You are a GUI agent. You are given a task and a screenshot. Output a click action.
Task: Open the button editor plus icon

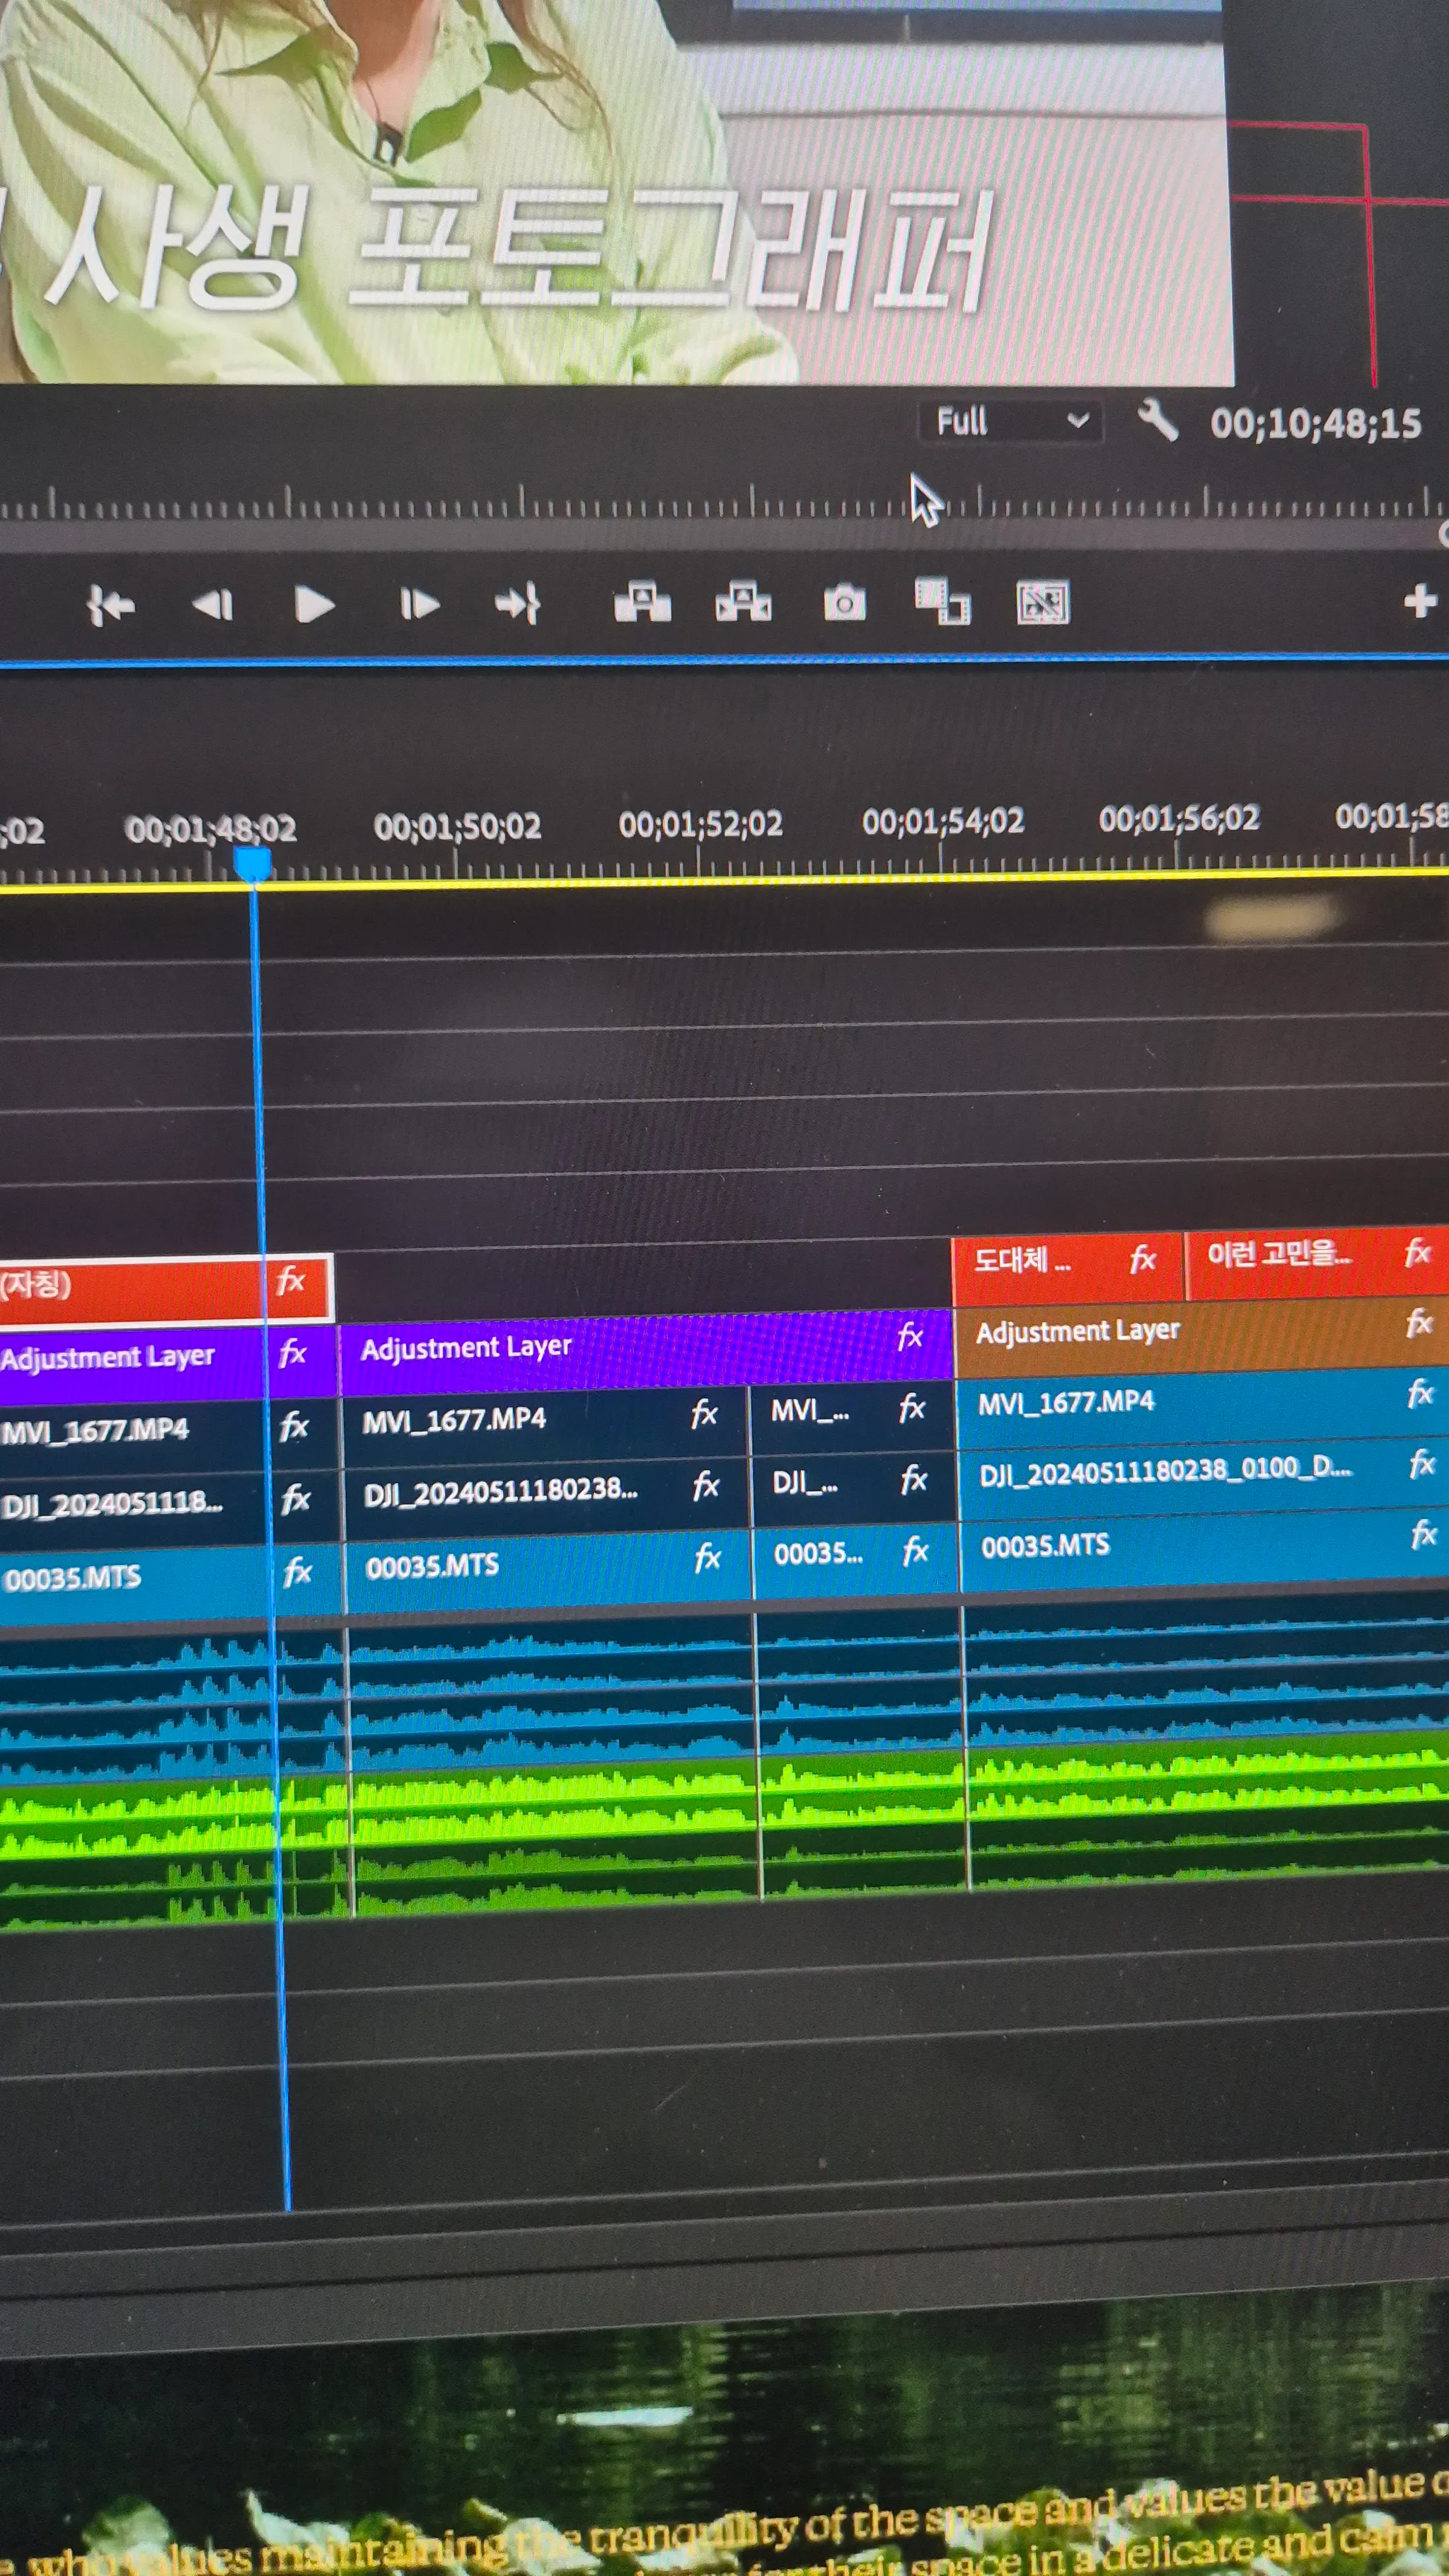[1419, 602]
